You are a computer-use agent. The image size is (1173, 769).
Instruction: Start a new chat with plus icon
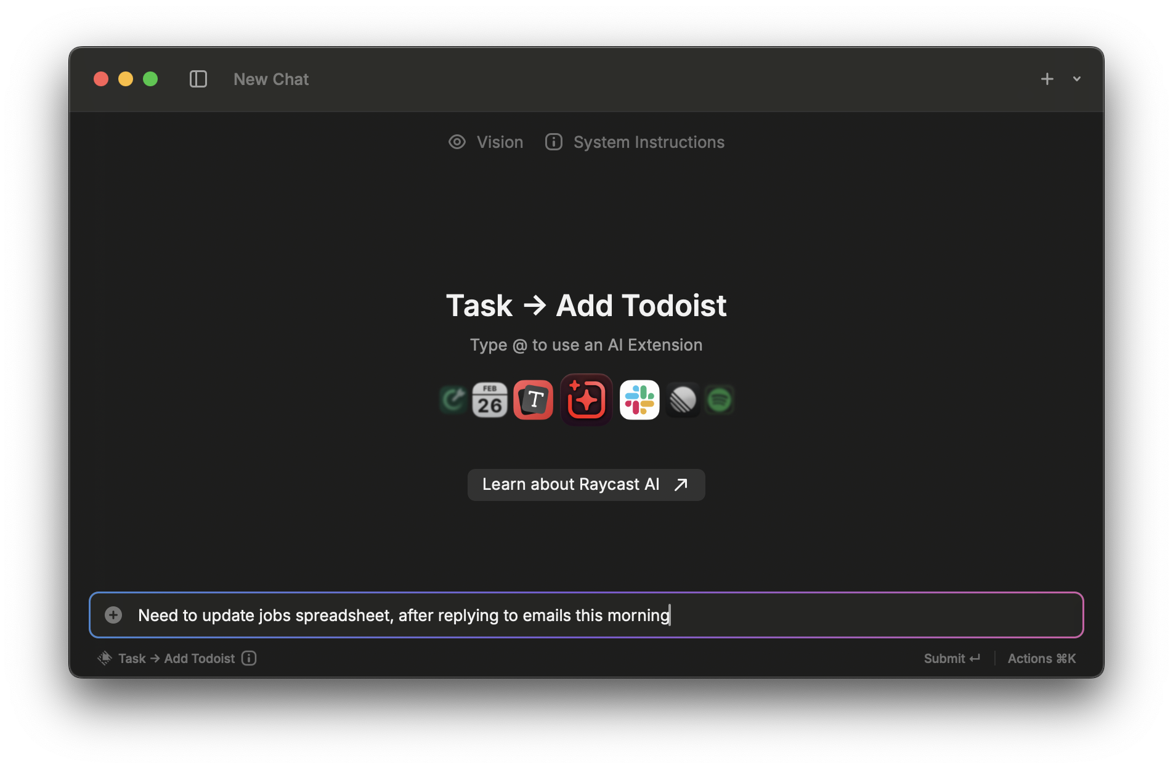[1047, 79]
